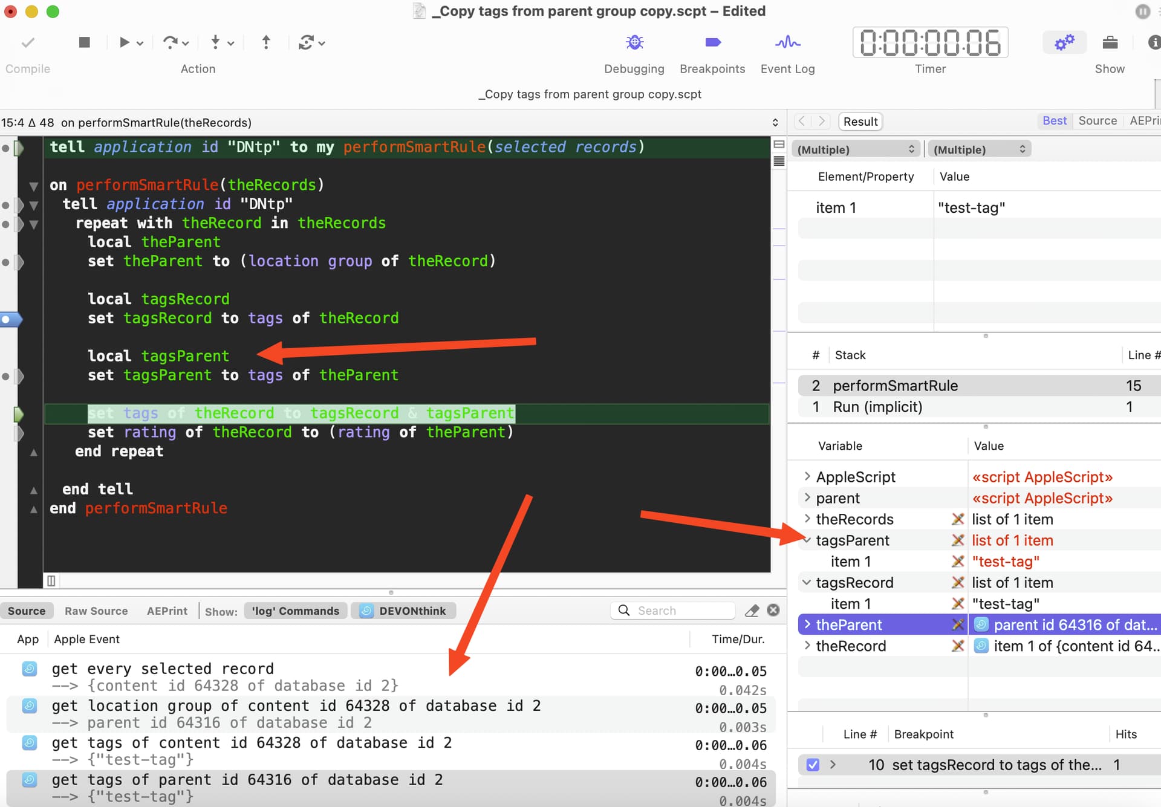
Task: Switch to the Raw Source tab
Action: click(96, 611)
